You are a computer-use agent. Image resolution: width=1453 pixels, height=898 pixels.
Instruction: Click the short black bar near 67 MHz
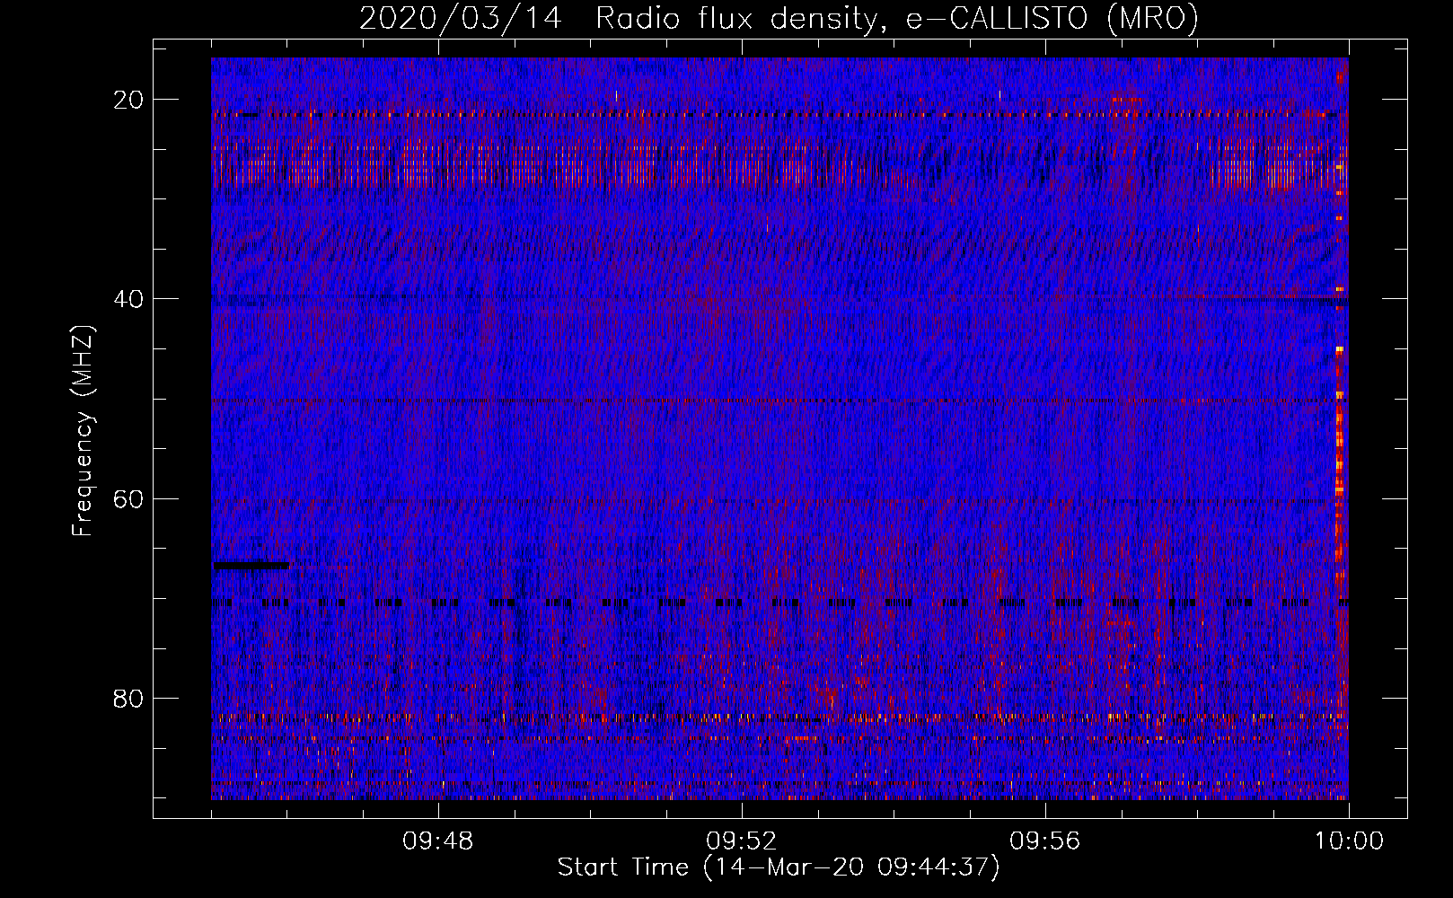tap(251, 566)
